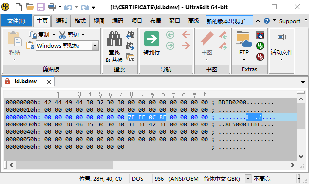Click the UltraEdit application logo icon
The height and width of the screenshot is (184, 309).
[5, 7]
